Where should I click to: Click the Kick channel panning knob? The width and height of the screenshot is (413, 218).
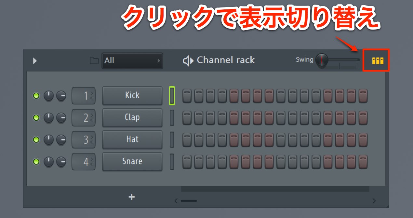tap(48, 96)
